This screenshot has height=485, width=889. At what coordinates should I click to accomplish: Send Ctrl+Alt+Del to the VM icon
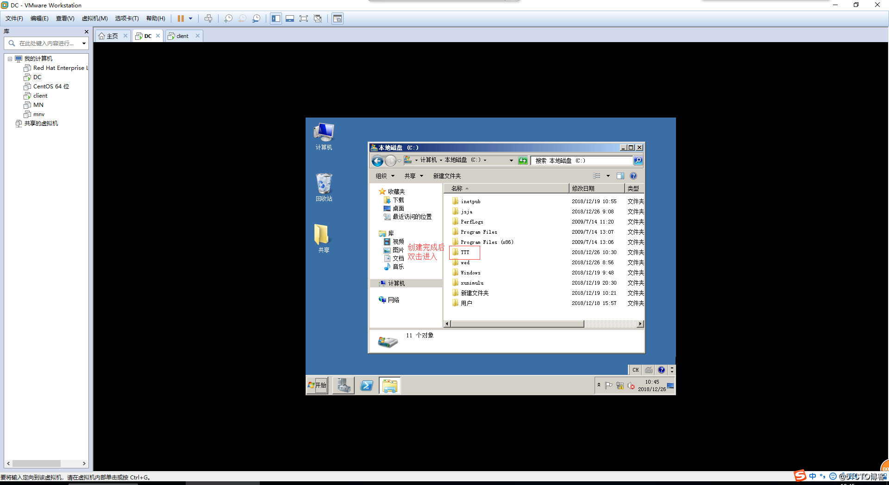(208, 19)
